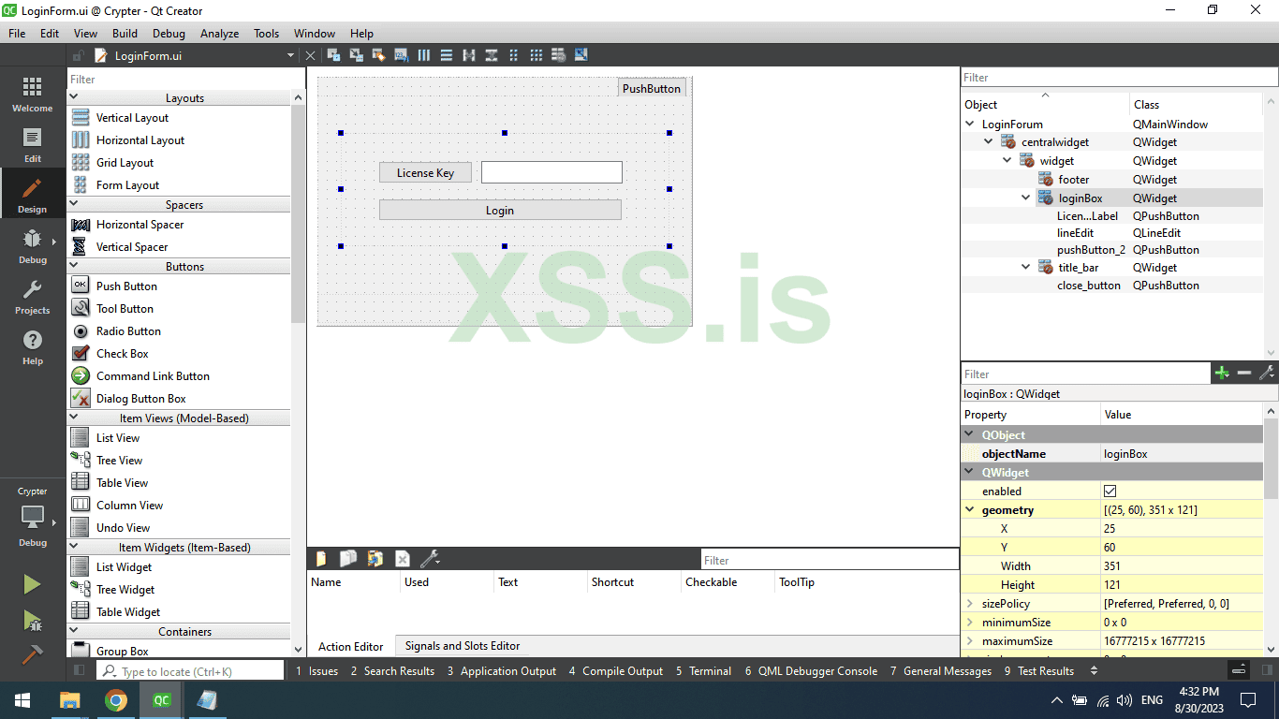Apply vertical splitter layout

[492, 55]
